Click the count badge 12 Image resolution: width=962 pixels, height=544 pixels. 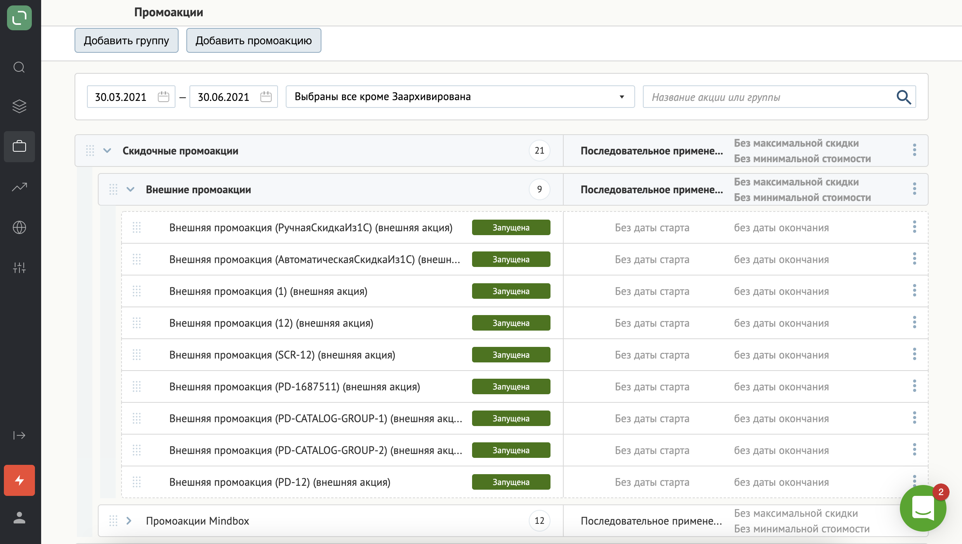540,521
